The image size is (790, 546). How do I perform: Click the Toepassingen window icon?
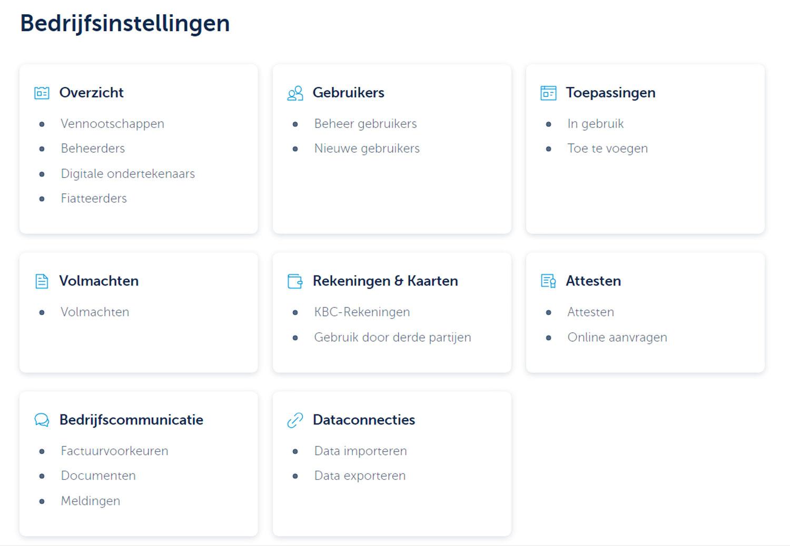tap(548, 93)
